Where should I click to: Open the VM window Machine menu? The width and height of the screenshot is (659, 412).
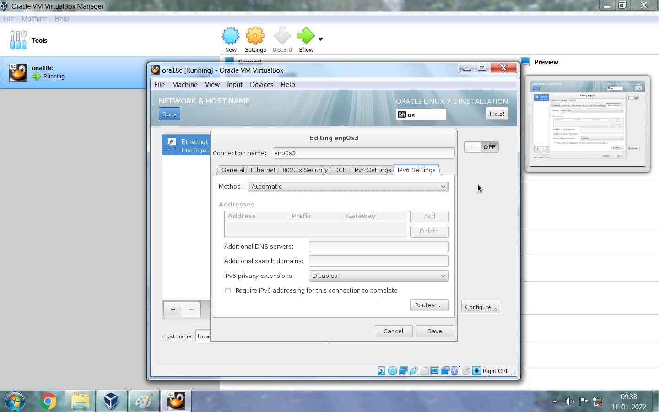[x=185, y=85]
